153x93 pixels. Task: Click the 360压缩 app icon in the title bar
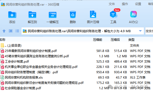[x=3, y=4]
